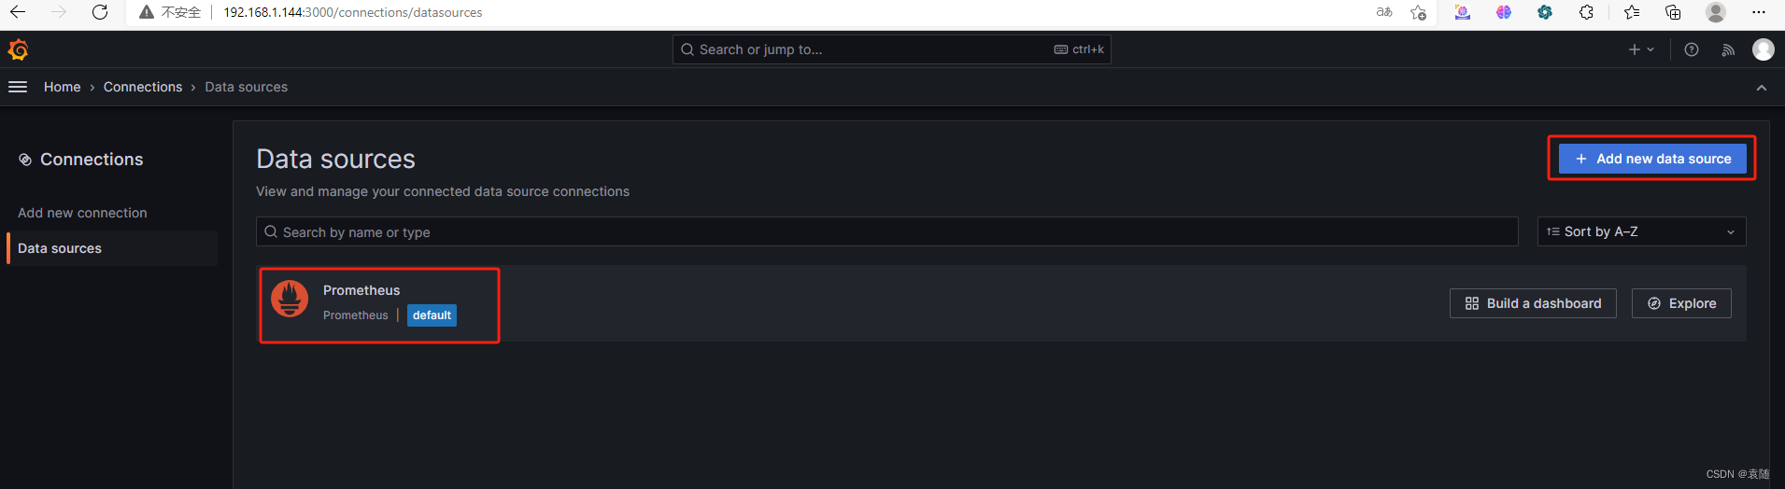
Task: Open the help question mark icon
Action: click(1692, 49)
